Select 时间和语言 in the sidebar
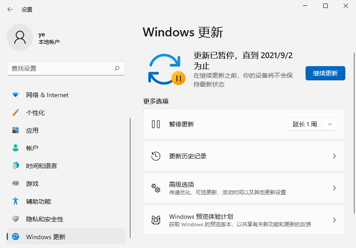Screen dimensions: 356x248 41,166
